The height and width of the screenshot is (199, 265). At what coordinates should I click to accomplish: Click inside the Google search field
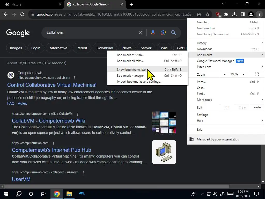coord(91,32)
